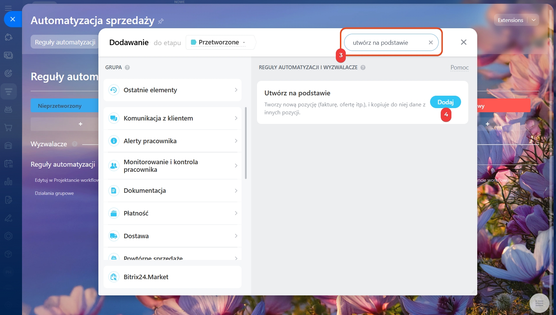Open Bitrix24.Market item
The height and width of the screenshot is (315, 556).
point(172,277)
